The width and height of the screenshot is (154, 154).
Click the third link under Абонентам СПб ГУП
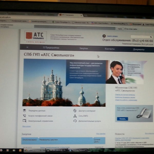point(126,100)
